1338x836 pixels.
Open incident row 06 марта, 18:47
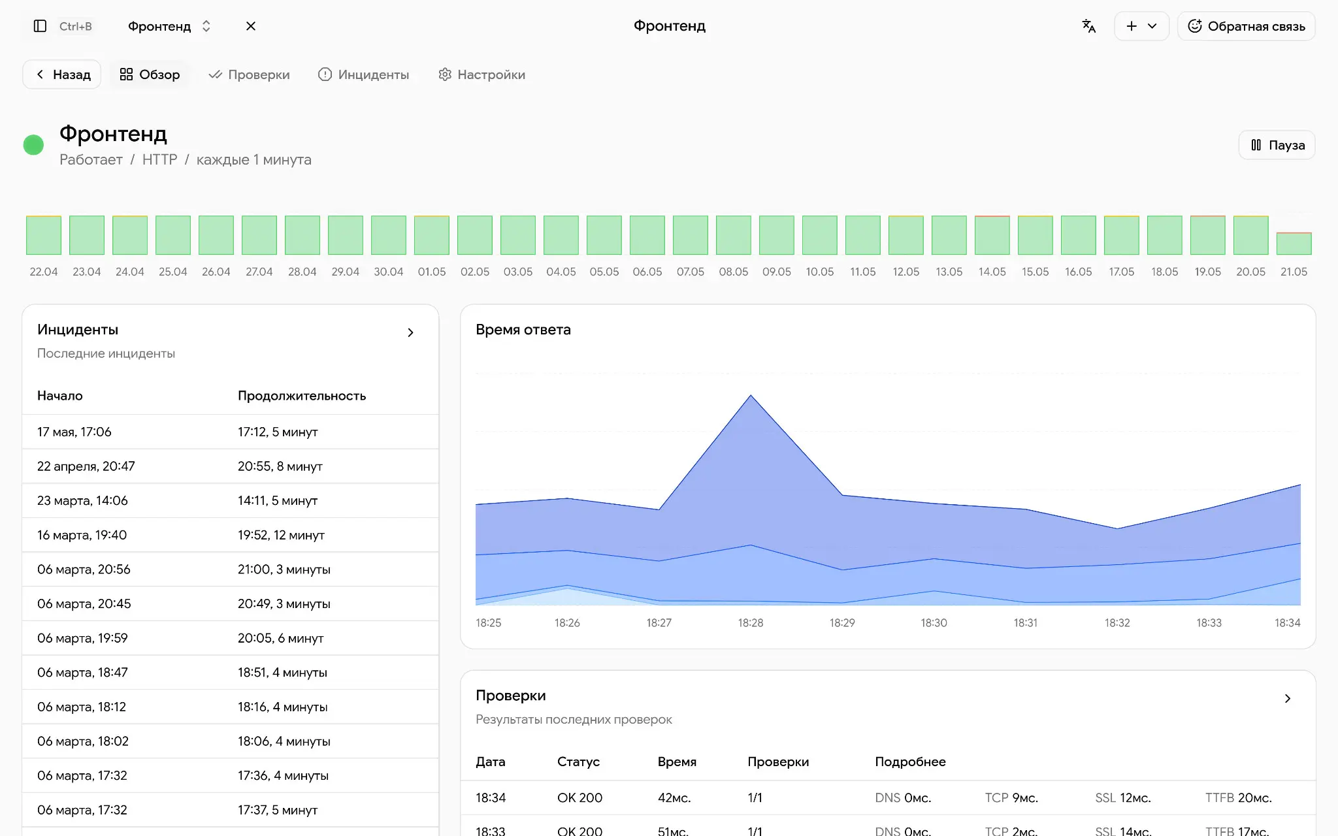point(231,673)
